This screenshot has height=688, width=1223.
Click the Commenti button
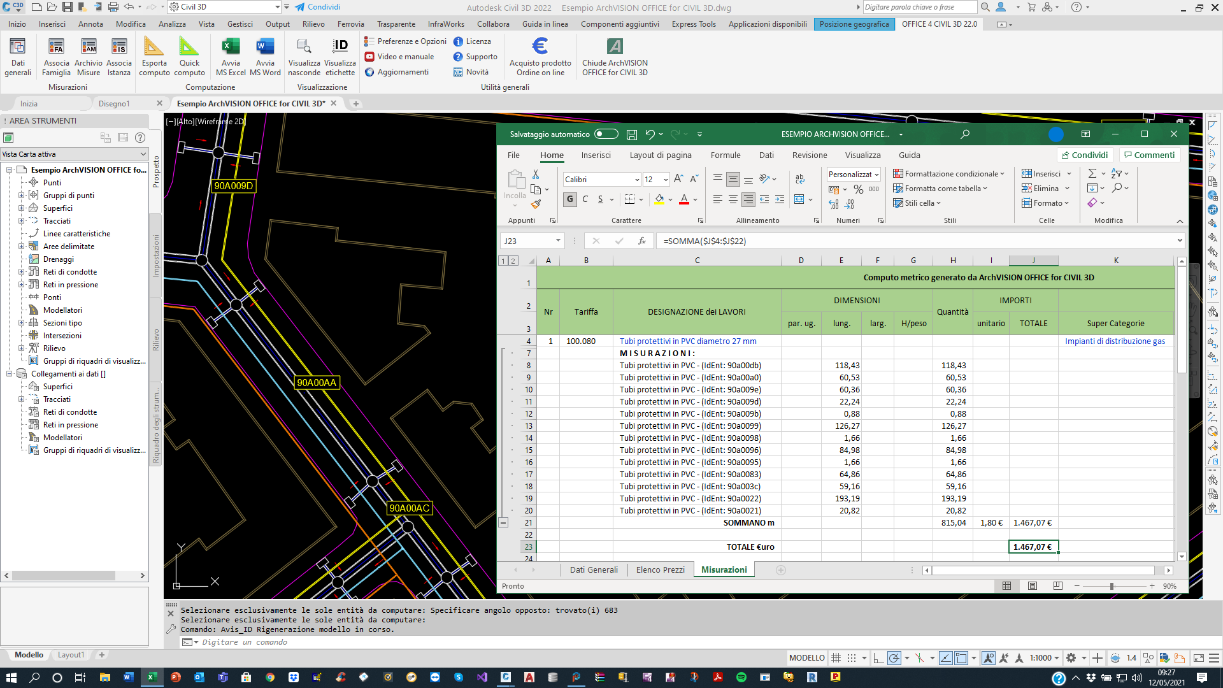[x=1149, y=155]
